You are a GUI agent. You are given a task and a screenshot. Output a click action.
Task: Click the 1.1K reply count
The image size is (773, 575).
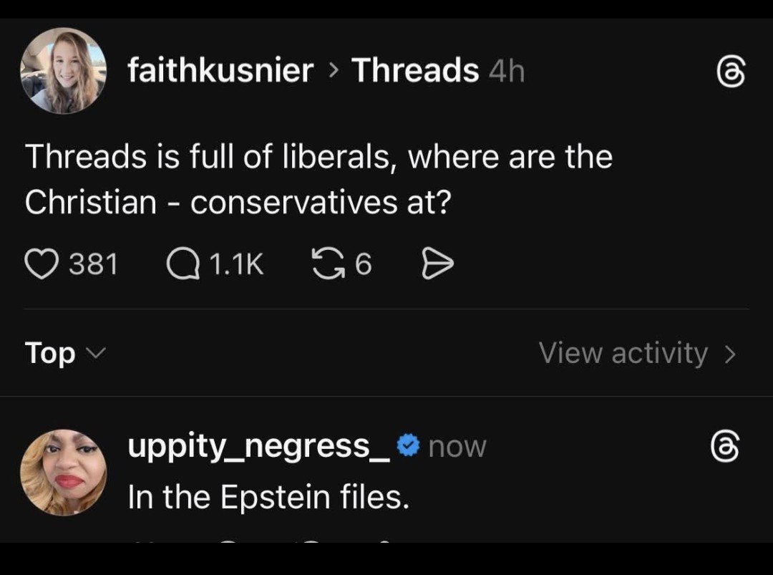coord(235,266)
